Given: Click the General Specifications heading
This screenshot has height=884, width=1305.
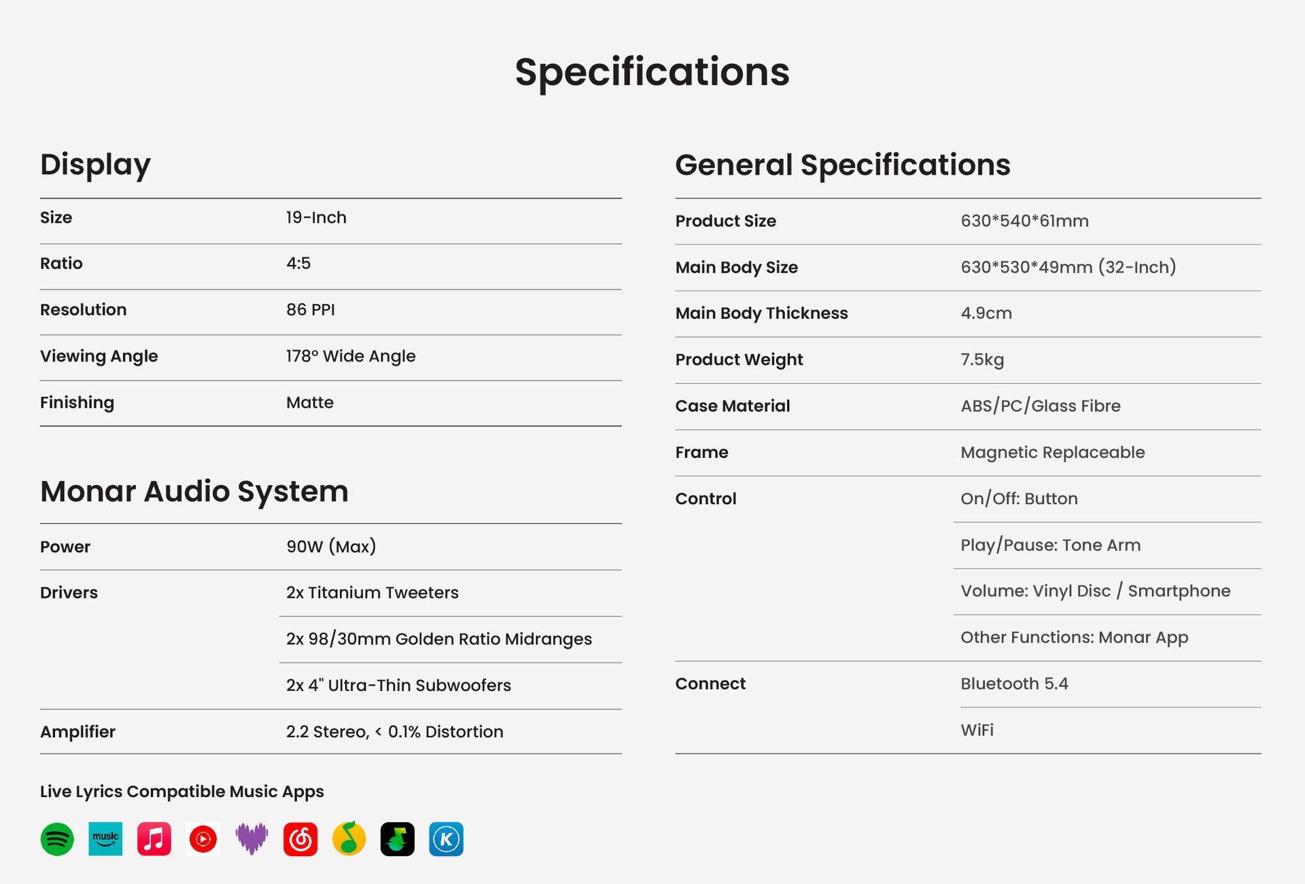Looking at the screenshot, I should [842, 165].
